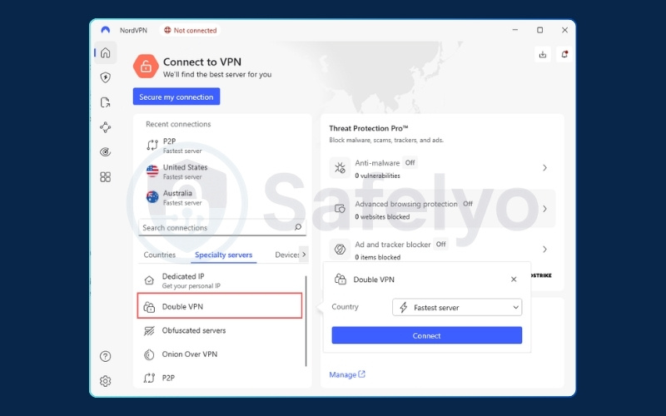Open the Dark Web Monitor radar icon
The image size is (666, 416).
pyautogui.click(x=106, y=152)
